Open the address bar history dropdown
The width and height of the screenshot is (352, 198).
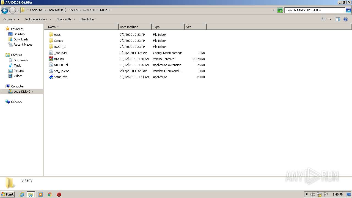tap(273, 10)
